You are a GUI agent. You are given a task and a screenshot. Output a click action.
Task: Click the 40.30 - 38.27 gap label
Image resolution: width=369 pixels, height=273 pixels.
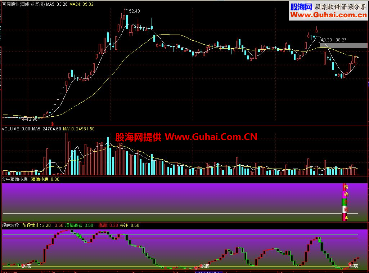pyautogui.click(x=334, y=40)
